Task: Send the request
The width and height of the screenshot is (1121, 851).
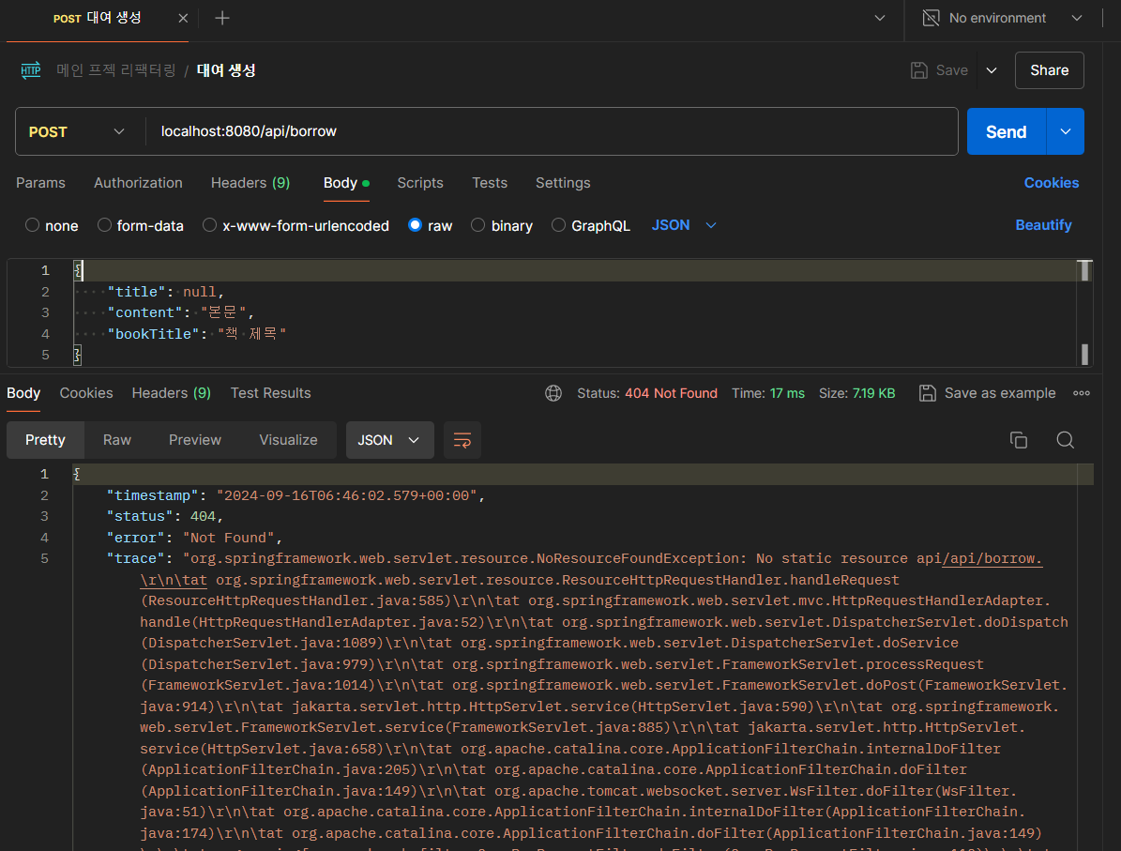Action: coord(1006,131)
